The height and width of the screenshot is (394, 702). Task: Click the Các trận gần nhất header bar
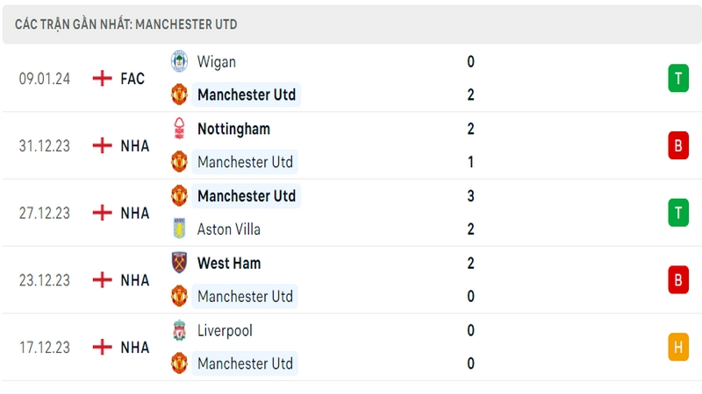(x=352, y=25)
